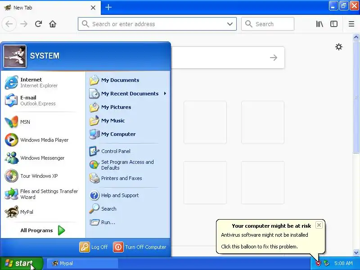Open Windows Messenger
This screenshot has height=270, width=360.
click(x=43, y=158)
